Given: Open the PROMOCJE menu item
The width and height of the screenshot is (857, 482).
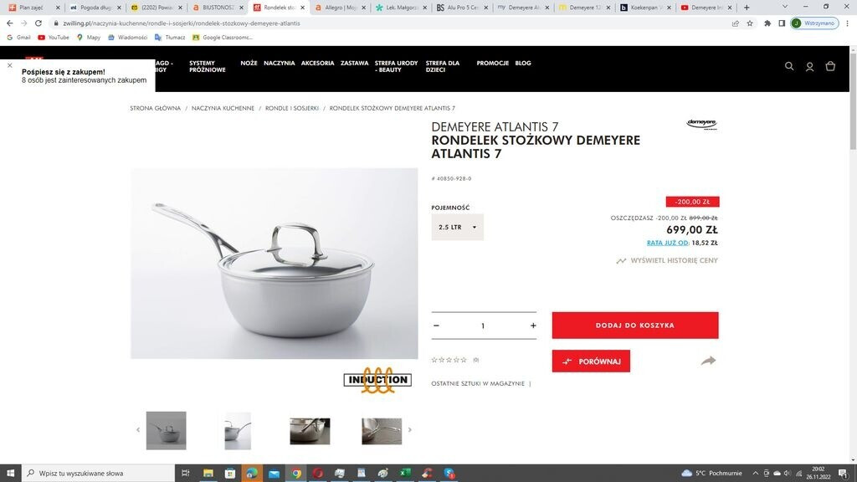Looking at the screenshot, I should click(x=492, y=64).
